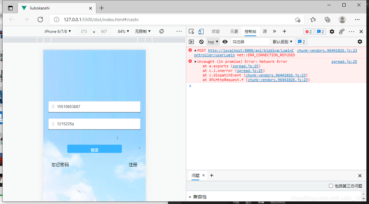The image size is (369, 204).
Task: Switch to the 元素 tab
Action: click(x=234, y=32)
